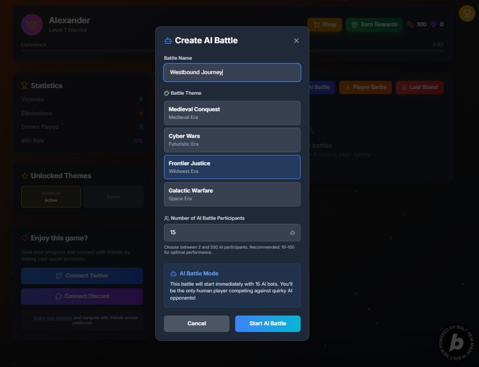Click the robot icon beside Create AI Battle
Viewport: 479px width, 367px height.
pyautogui.click(x=168, y=40)
